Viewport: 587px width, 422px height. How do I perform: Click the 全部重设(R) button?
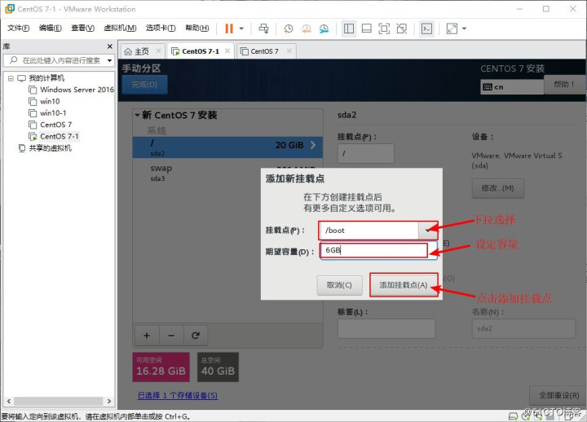click(558, 395)
